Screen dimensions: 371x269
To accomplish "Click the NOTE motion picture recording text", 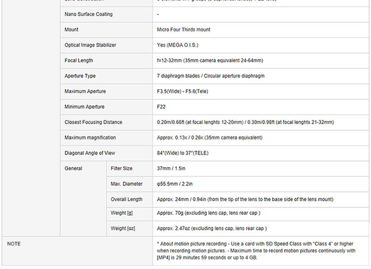I will pyautogui.click(x=256, y=250).
